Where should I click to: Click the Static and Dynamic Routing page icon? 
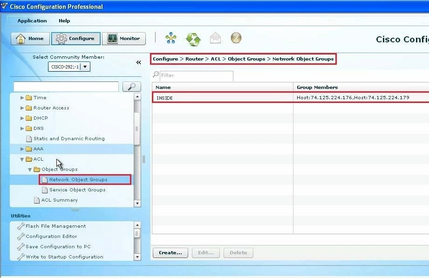(x=29, y=139)
